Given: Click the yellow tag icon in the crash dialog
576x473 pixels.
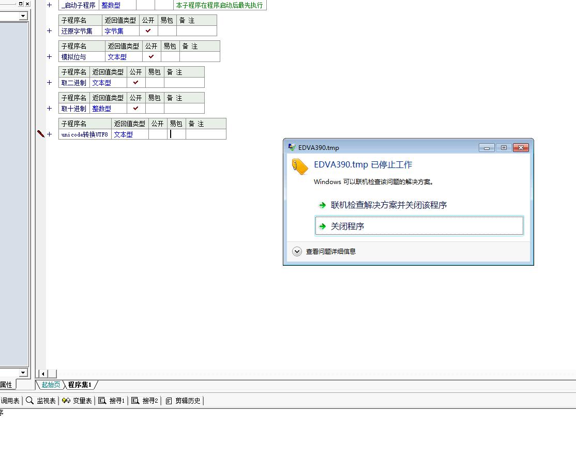Looking at the screenshot, I should click(300, 167).
